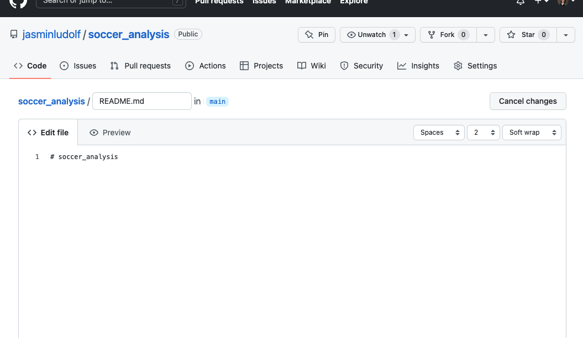Switch to the Actions tab

pyautogui.click(x=205, y=66)
